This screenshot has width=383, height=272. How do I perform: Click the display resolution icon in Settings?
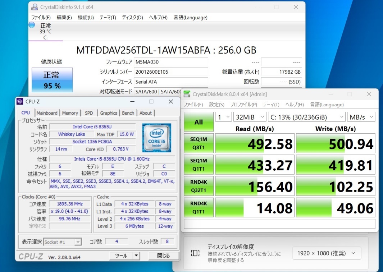(195, 253)
